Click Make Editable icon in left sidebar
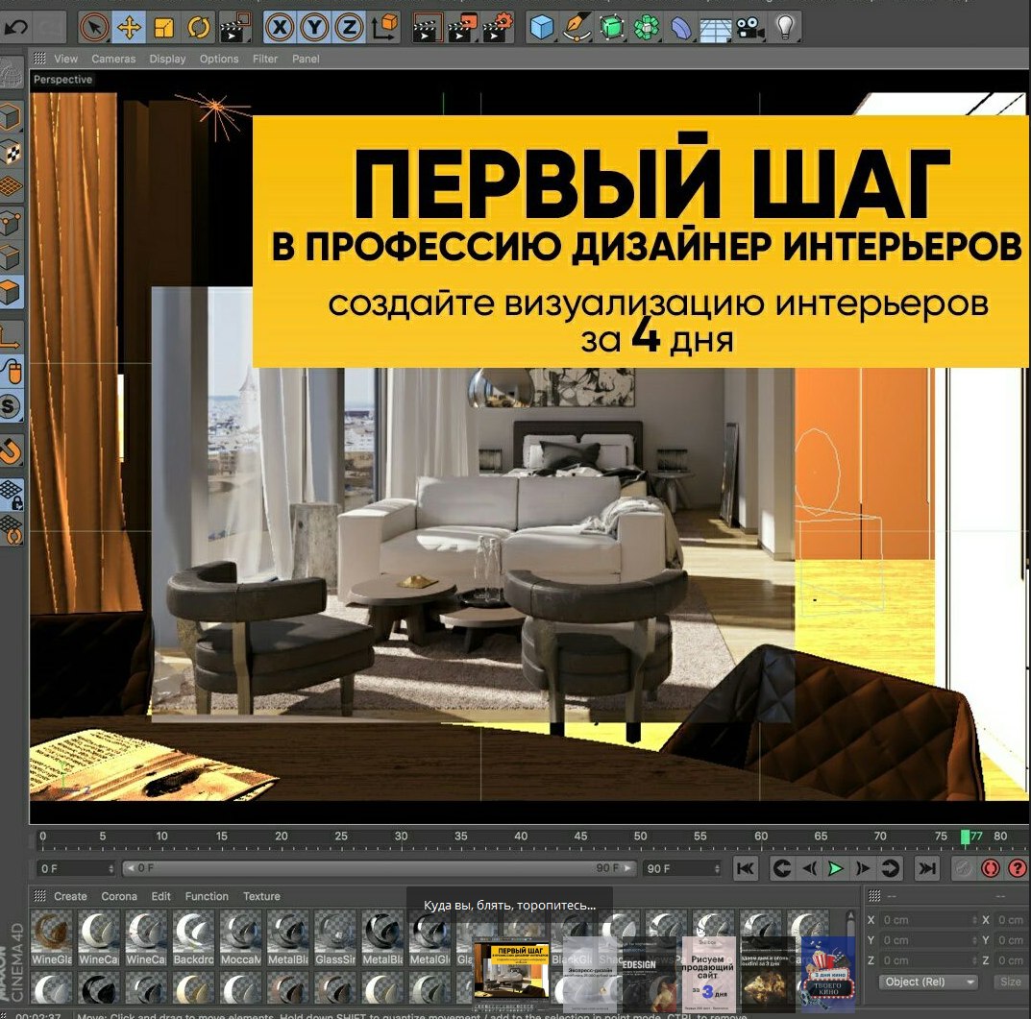Image resolution: width=1031 pixels, height=1019 pixels. pyautogui.click(x=12, y=73)
